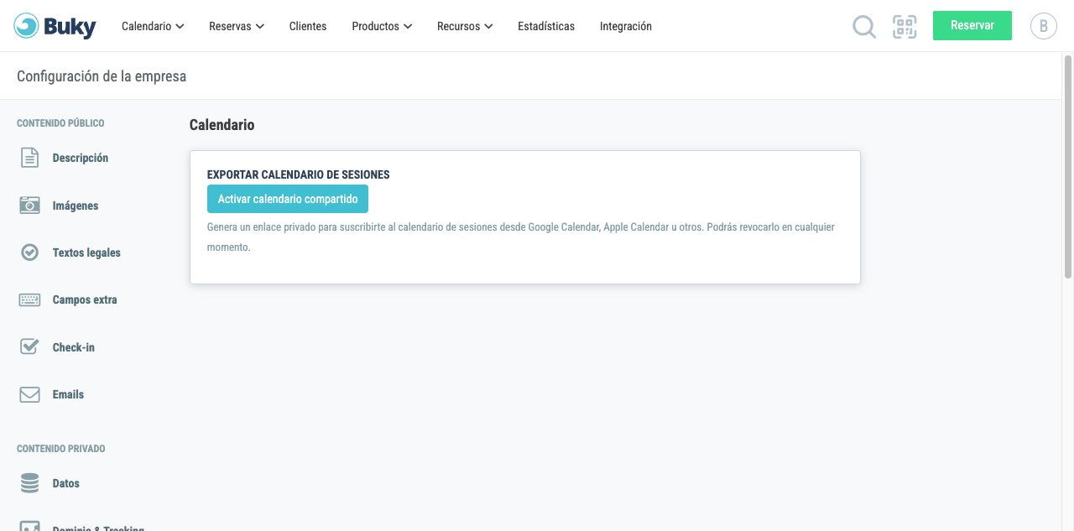Select the Check-in checkbox icon

click(x=29, y=346)
